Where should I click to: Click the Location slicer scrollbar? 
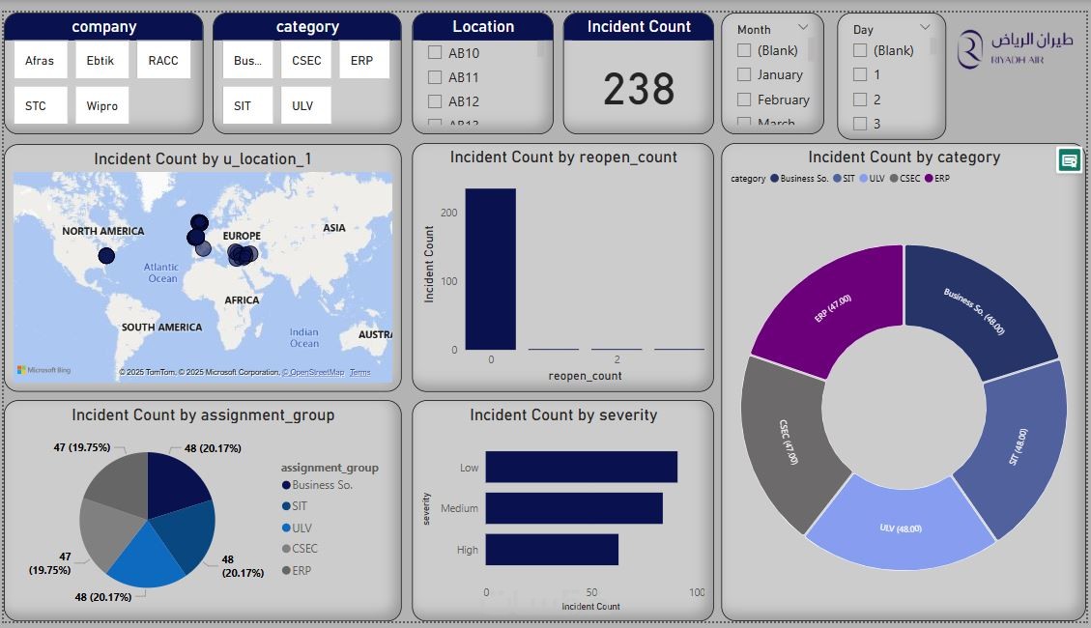pyautogui.click(x=540, y=50)
